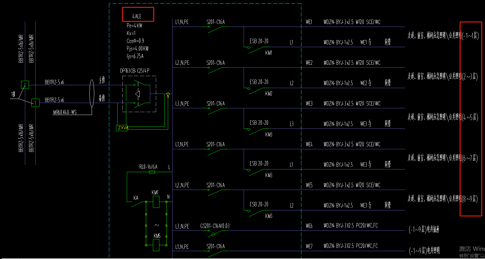Click the WE1 circuit number
The width and height of the screenshot is (485, 259).
[309, 22]
